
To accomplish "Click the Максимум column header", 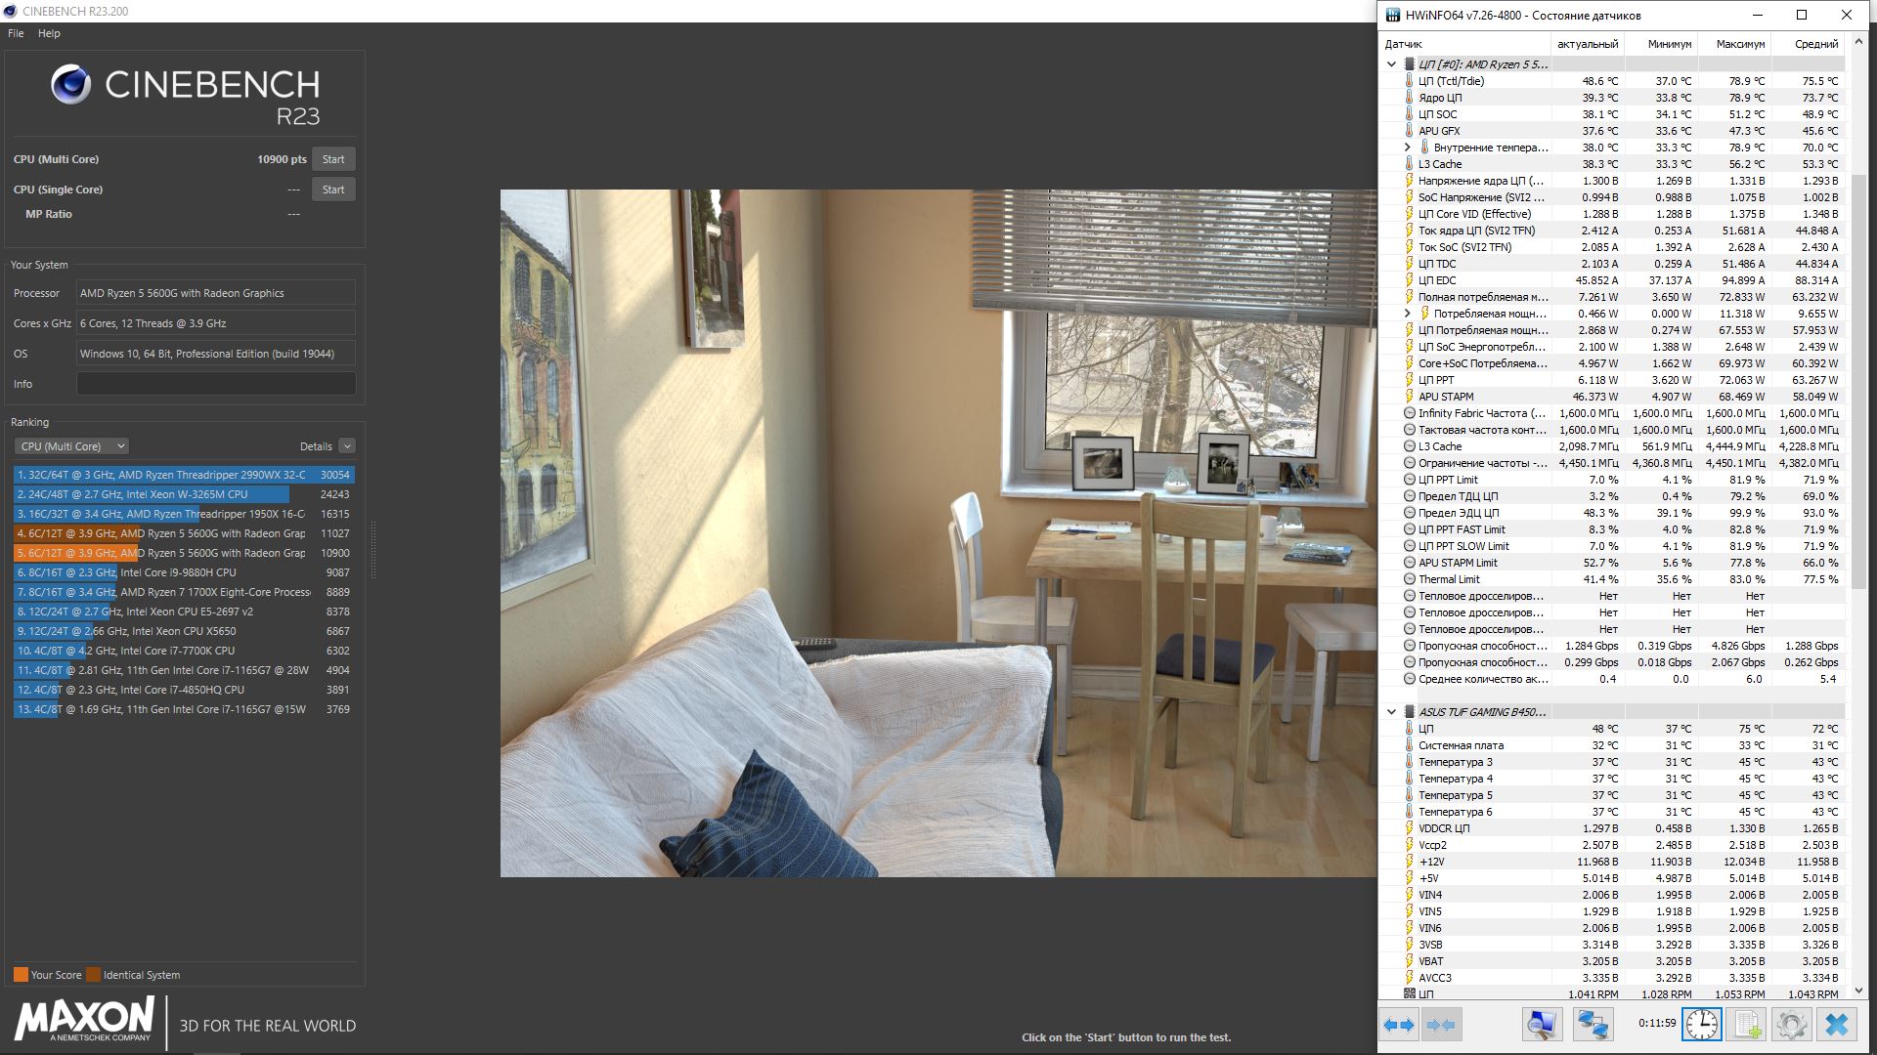I will 1734,44.
